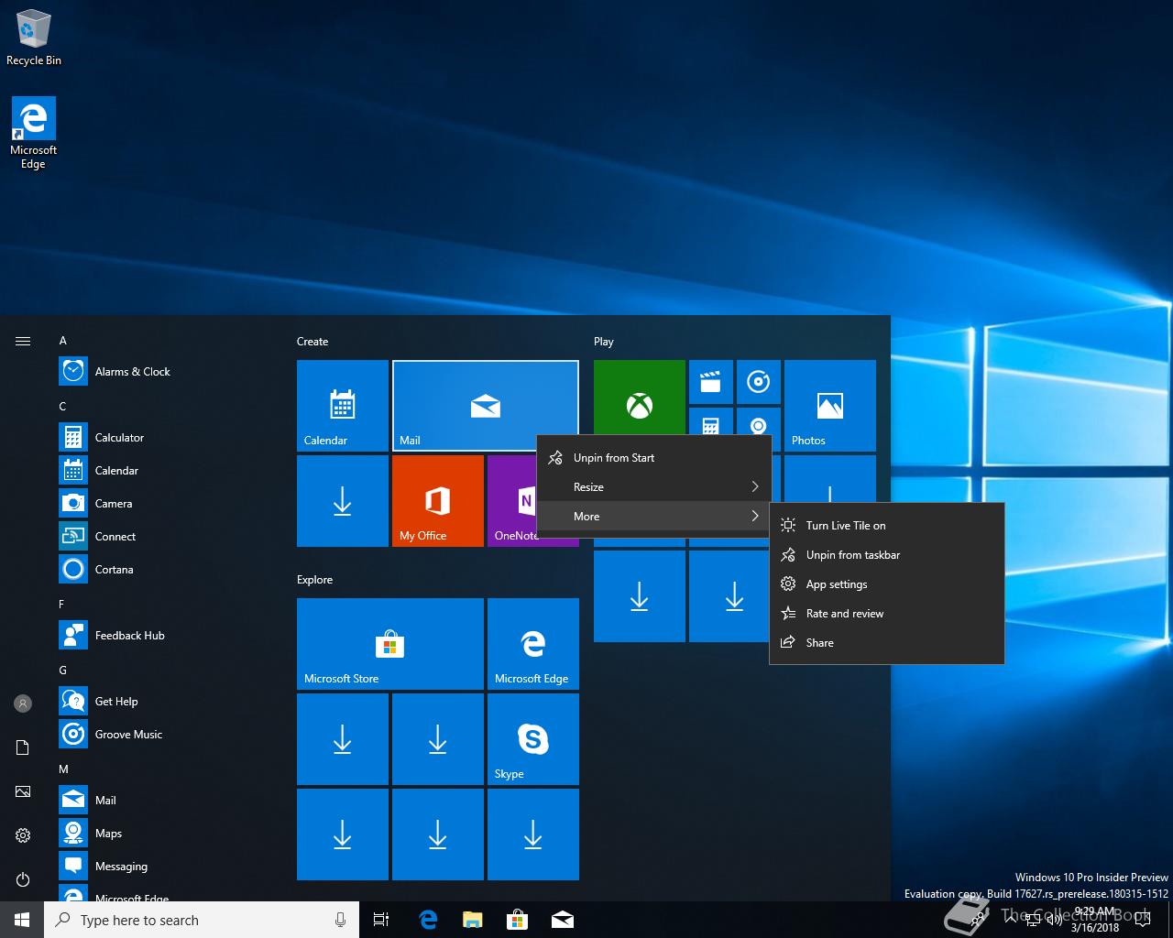Jump to letter A in app list

coord(63,341)
